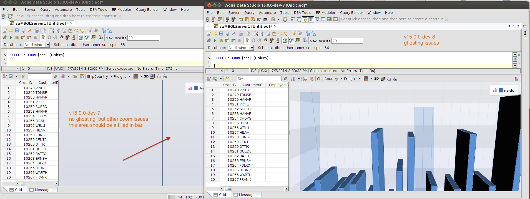The height and width of the screenshot is (199, 530).
Task: Click Paste clipboard icon in dev-7 toolbar
Action: point(70,30)
